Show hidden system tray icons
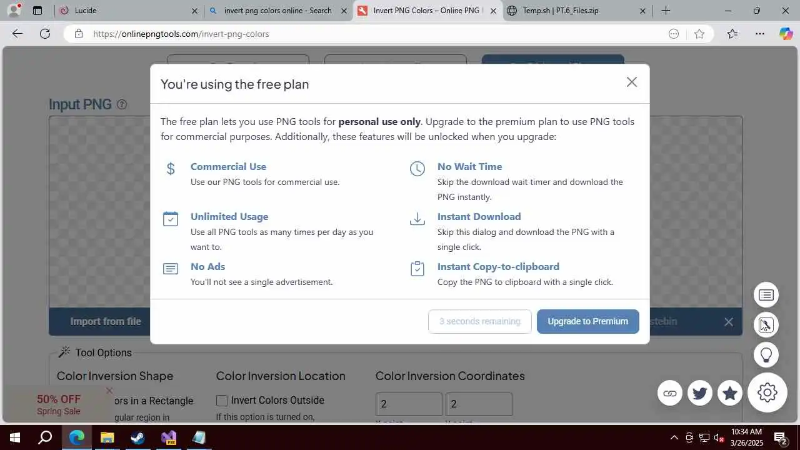This screenshot has width=800, height=450. pos(674,437)
